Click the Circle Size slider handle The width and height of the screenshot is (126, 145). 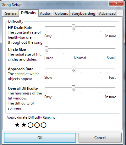tap(47, 49)
